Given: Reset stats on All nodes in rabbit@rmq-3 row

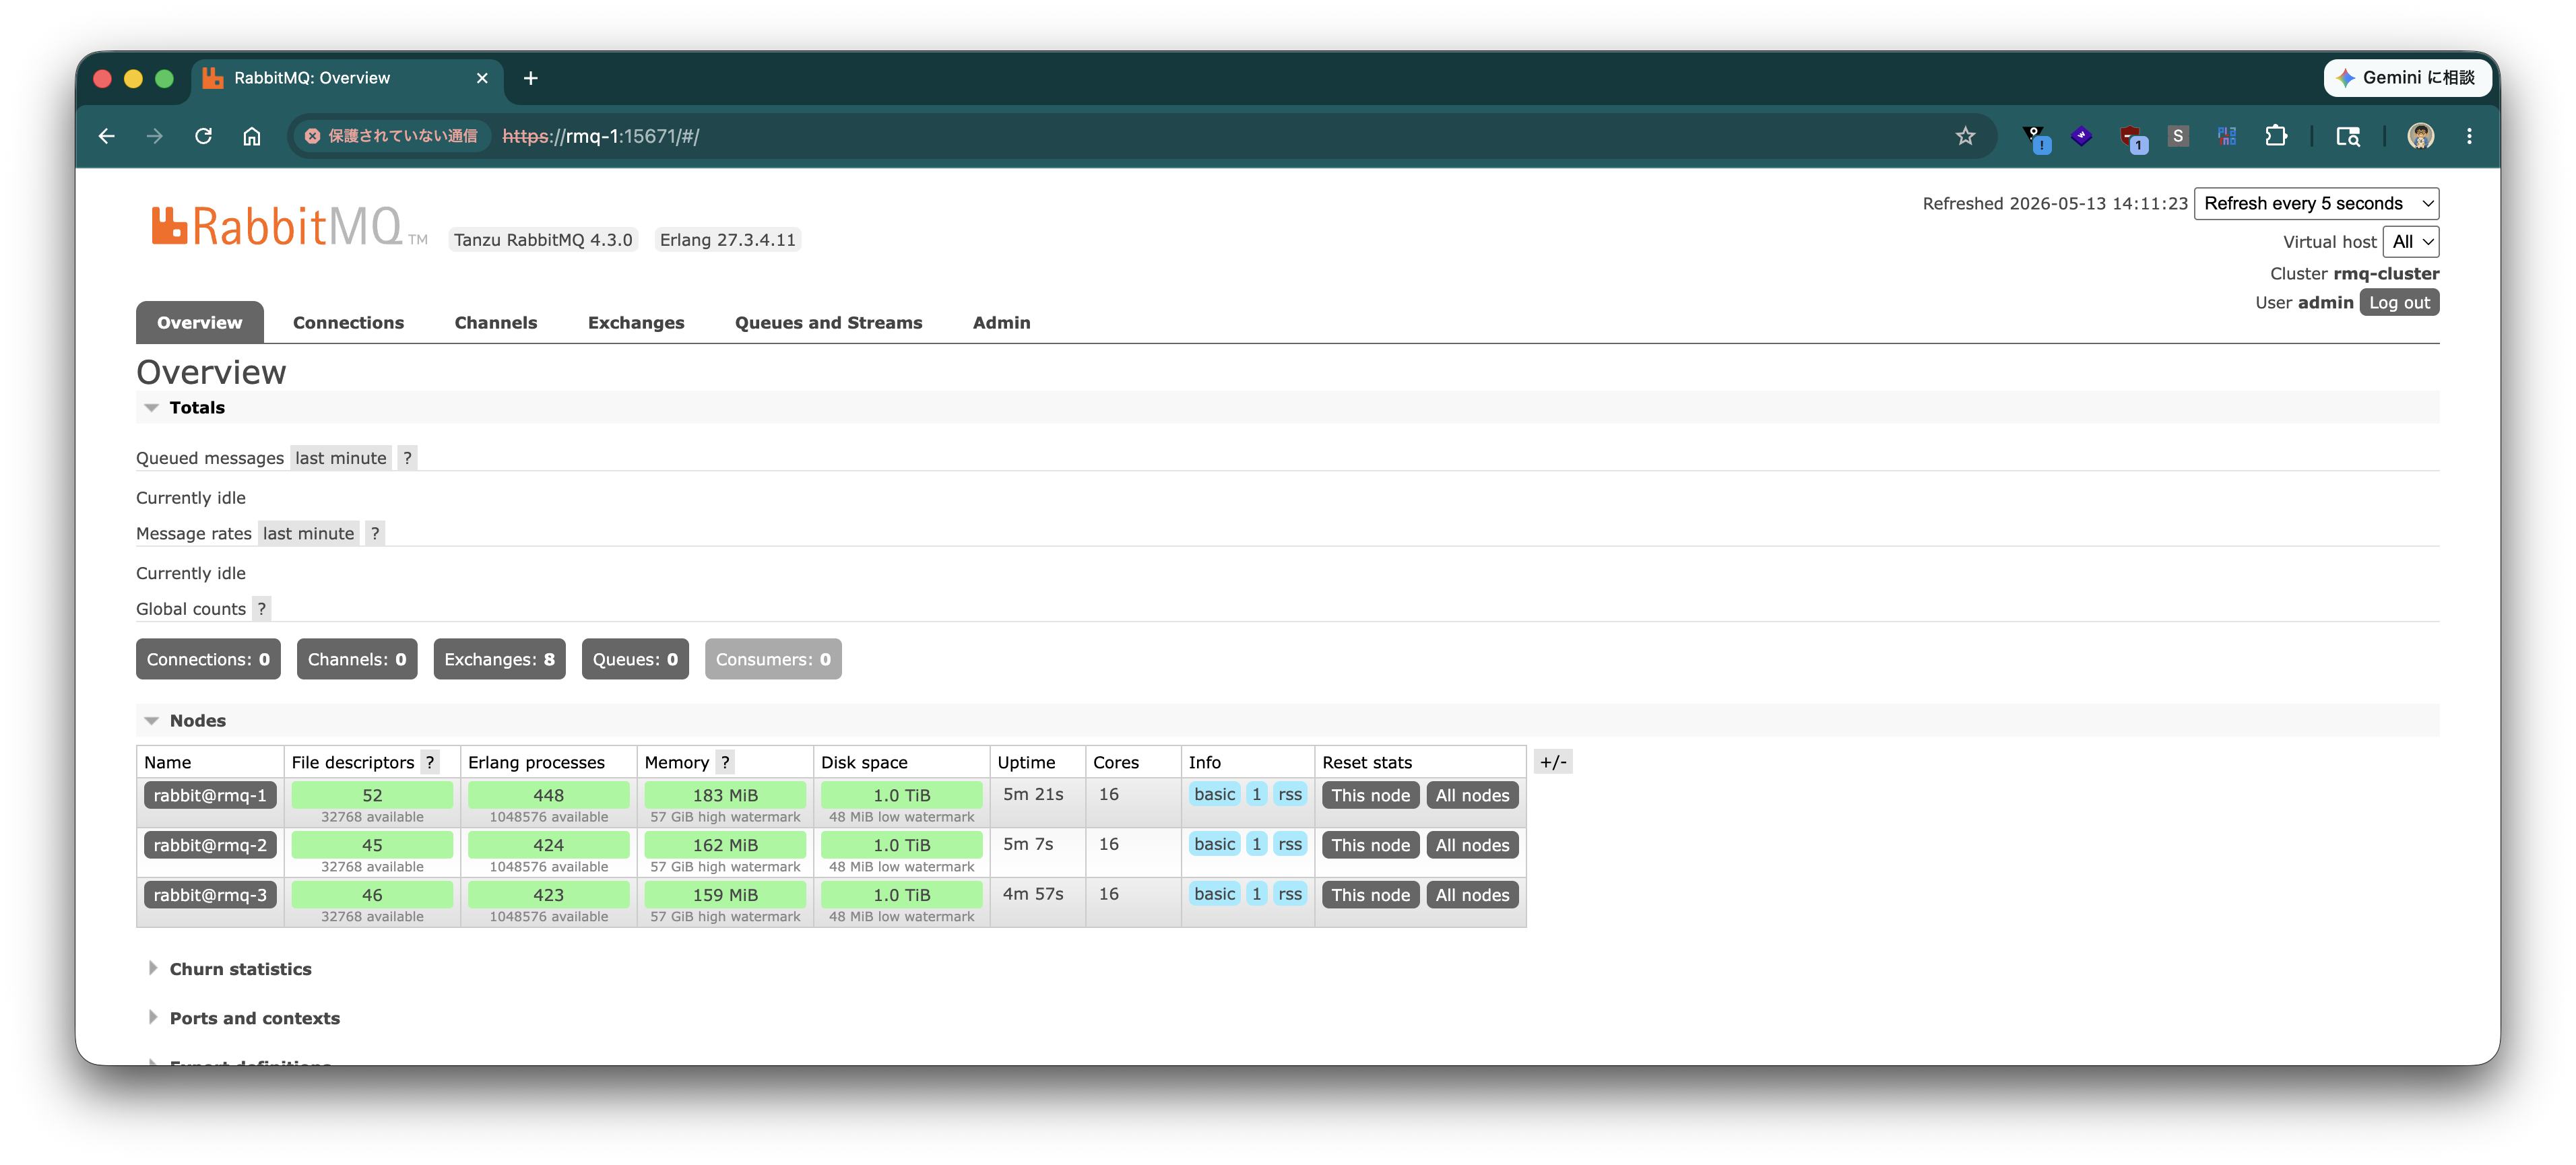Looking at the screenshot, I should [1472, 895].
